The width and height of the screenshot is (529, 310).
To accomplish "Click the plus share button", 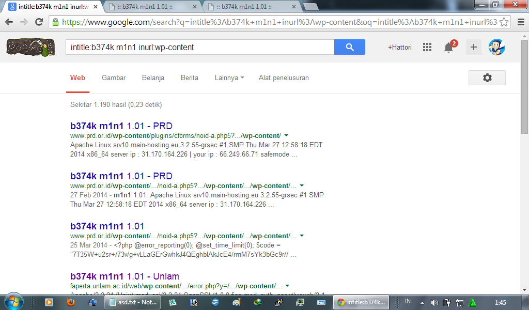I will click(473, 47).
